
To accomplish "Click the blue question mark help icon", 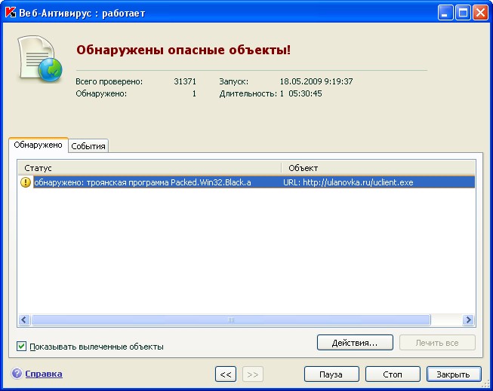I will pyautogui.click(x=16, y=374).
